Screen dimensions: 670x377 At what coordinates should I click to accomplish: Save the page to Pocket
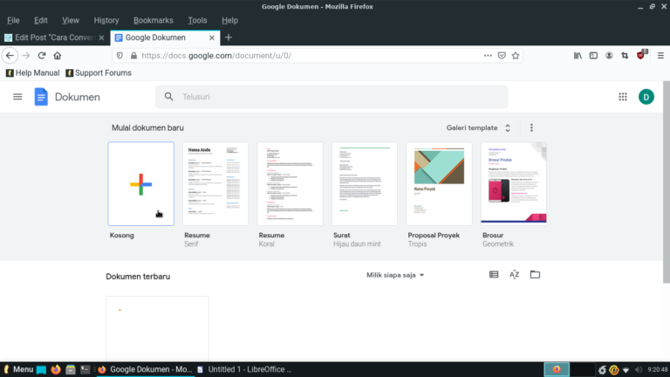502,56
